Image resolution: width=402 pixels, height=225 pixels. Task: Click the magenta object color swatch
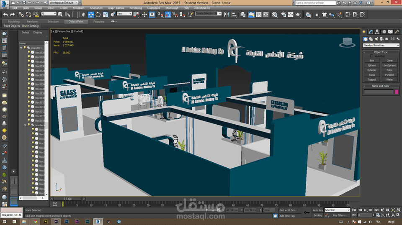click(x=397, y=92)
